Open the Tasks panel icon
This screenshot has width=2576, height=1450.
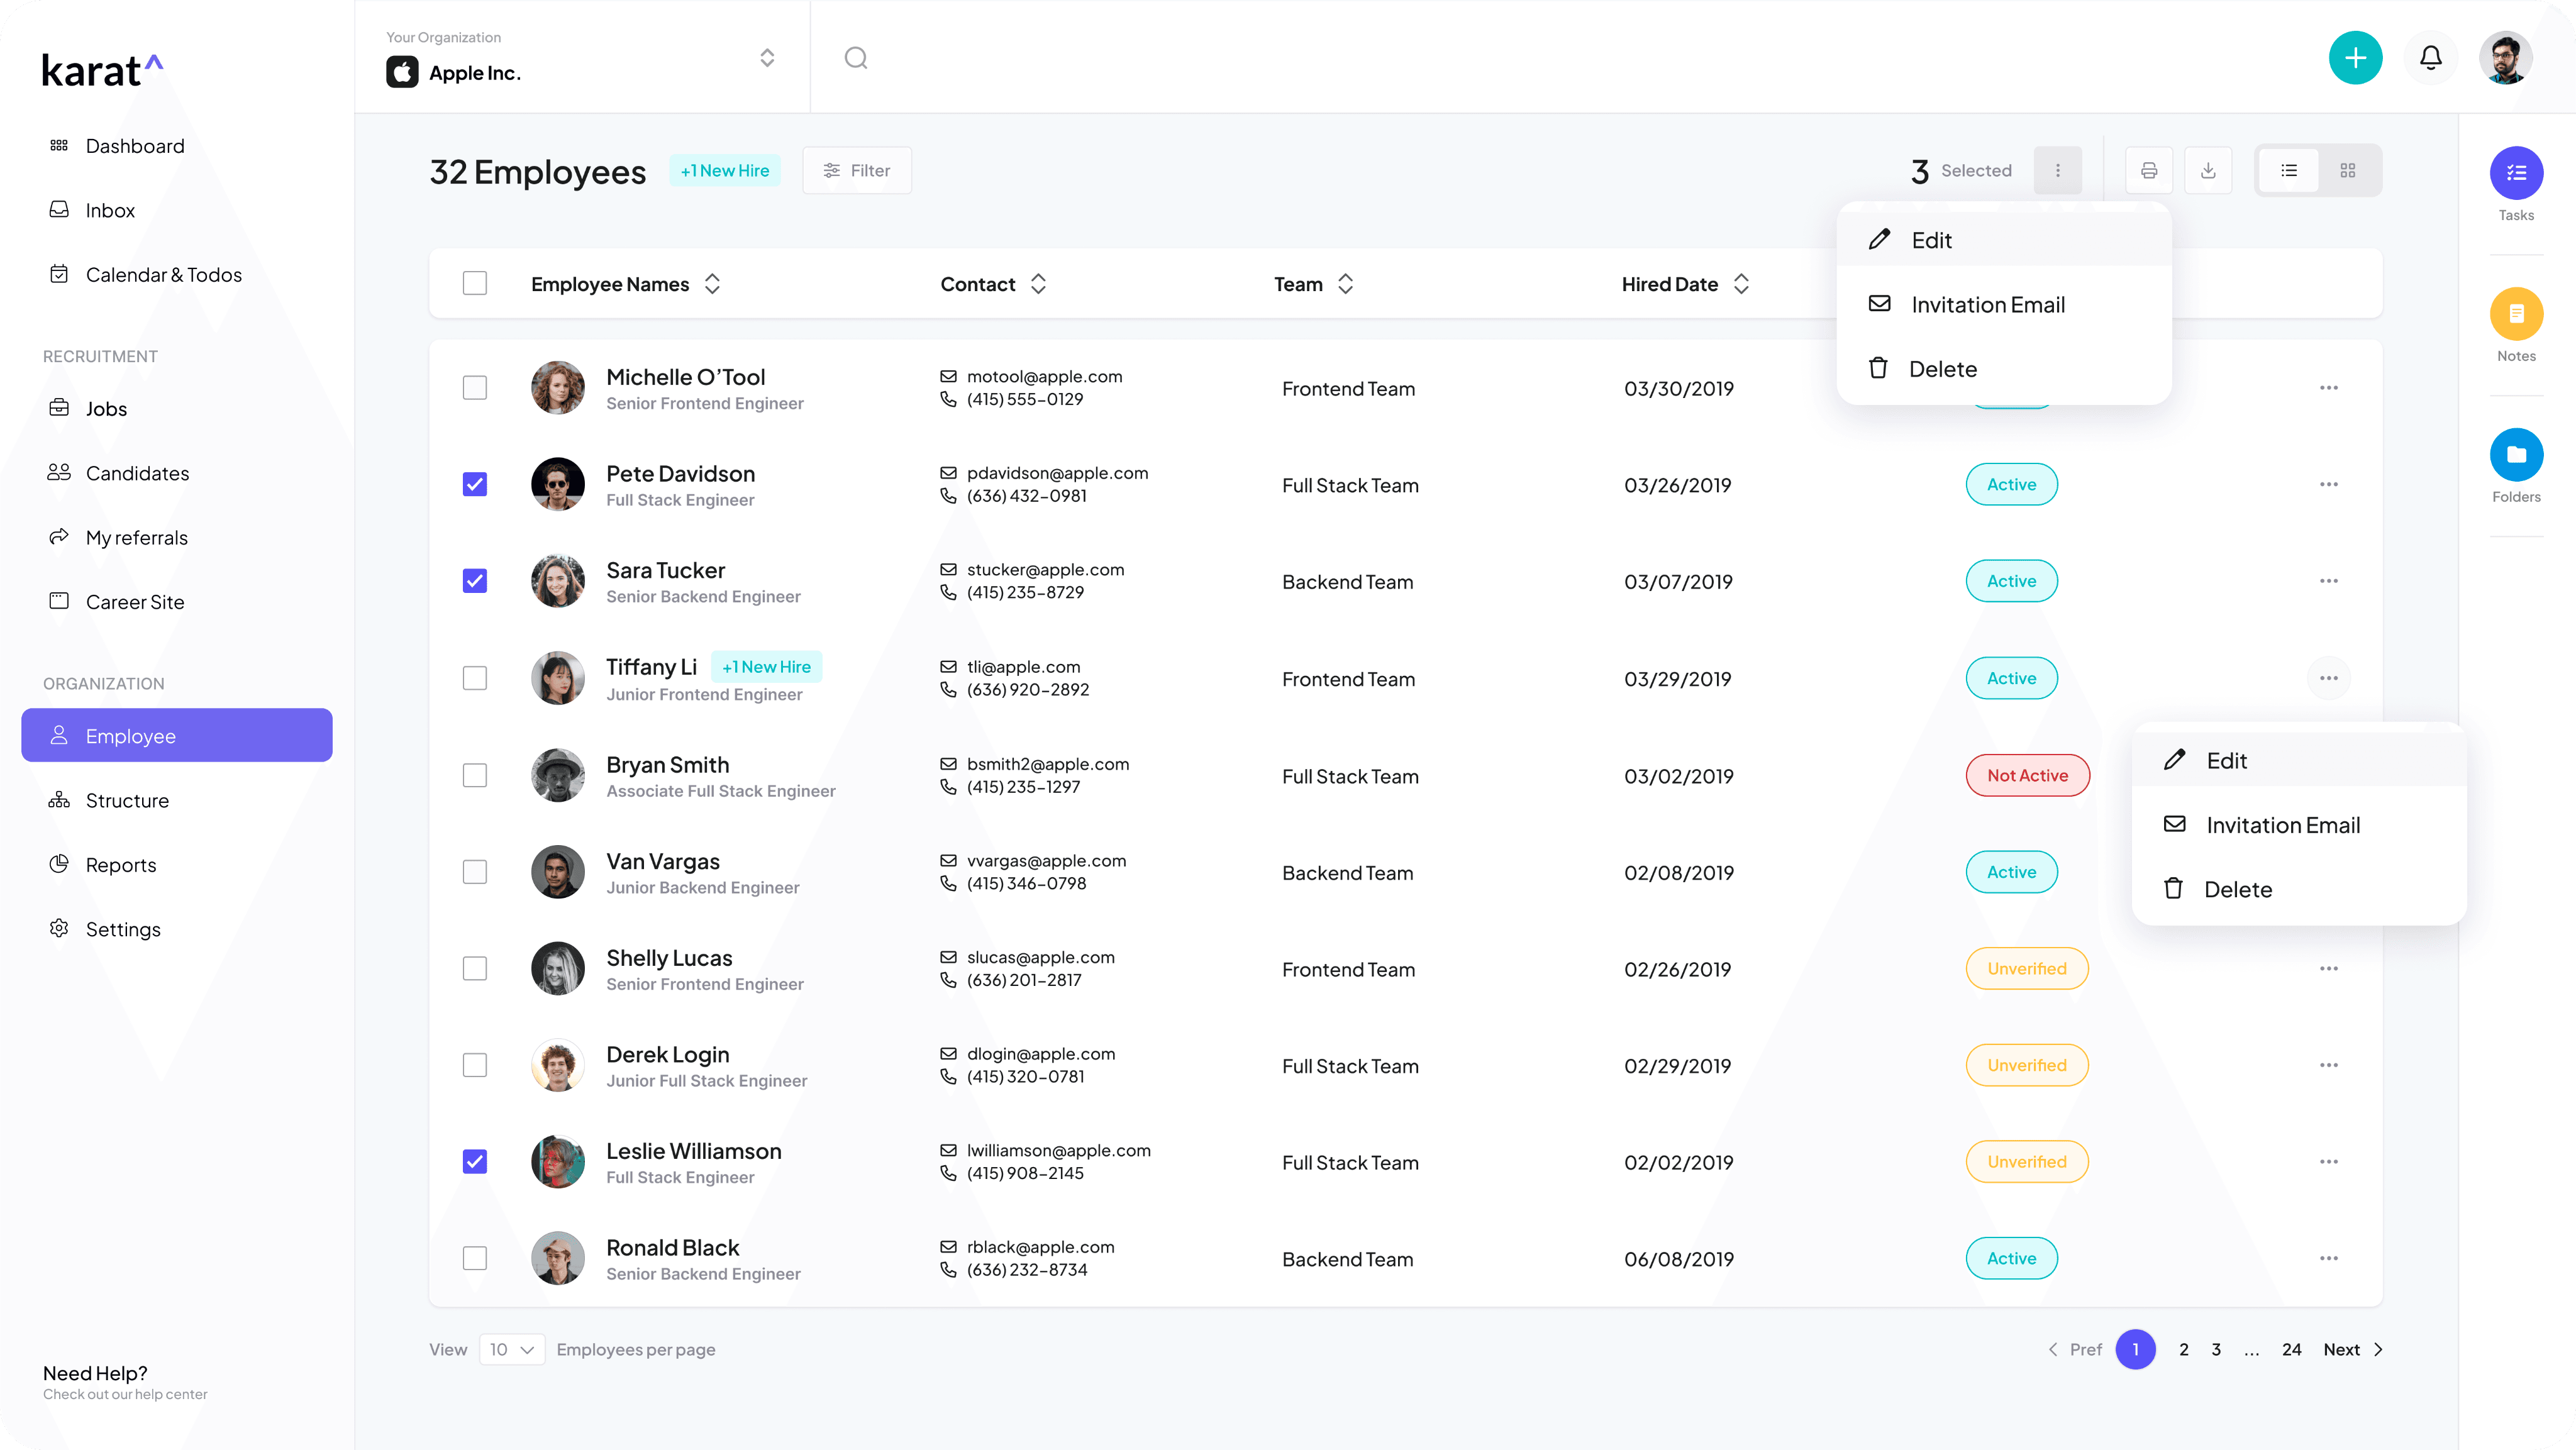2516,173
